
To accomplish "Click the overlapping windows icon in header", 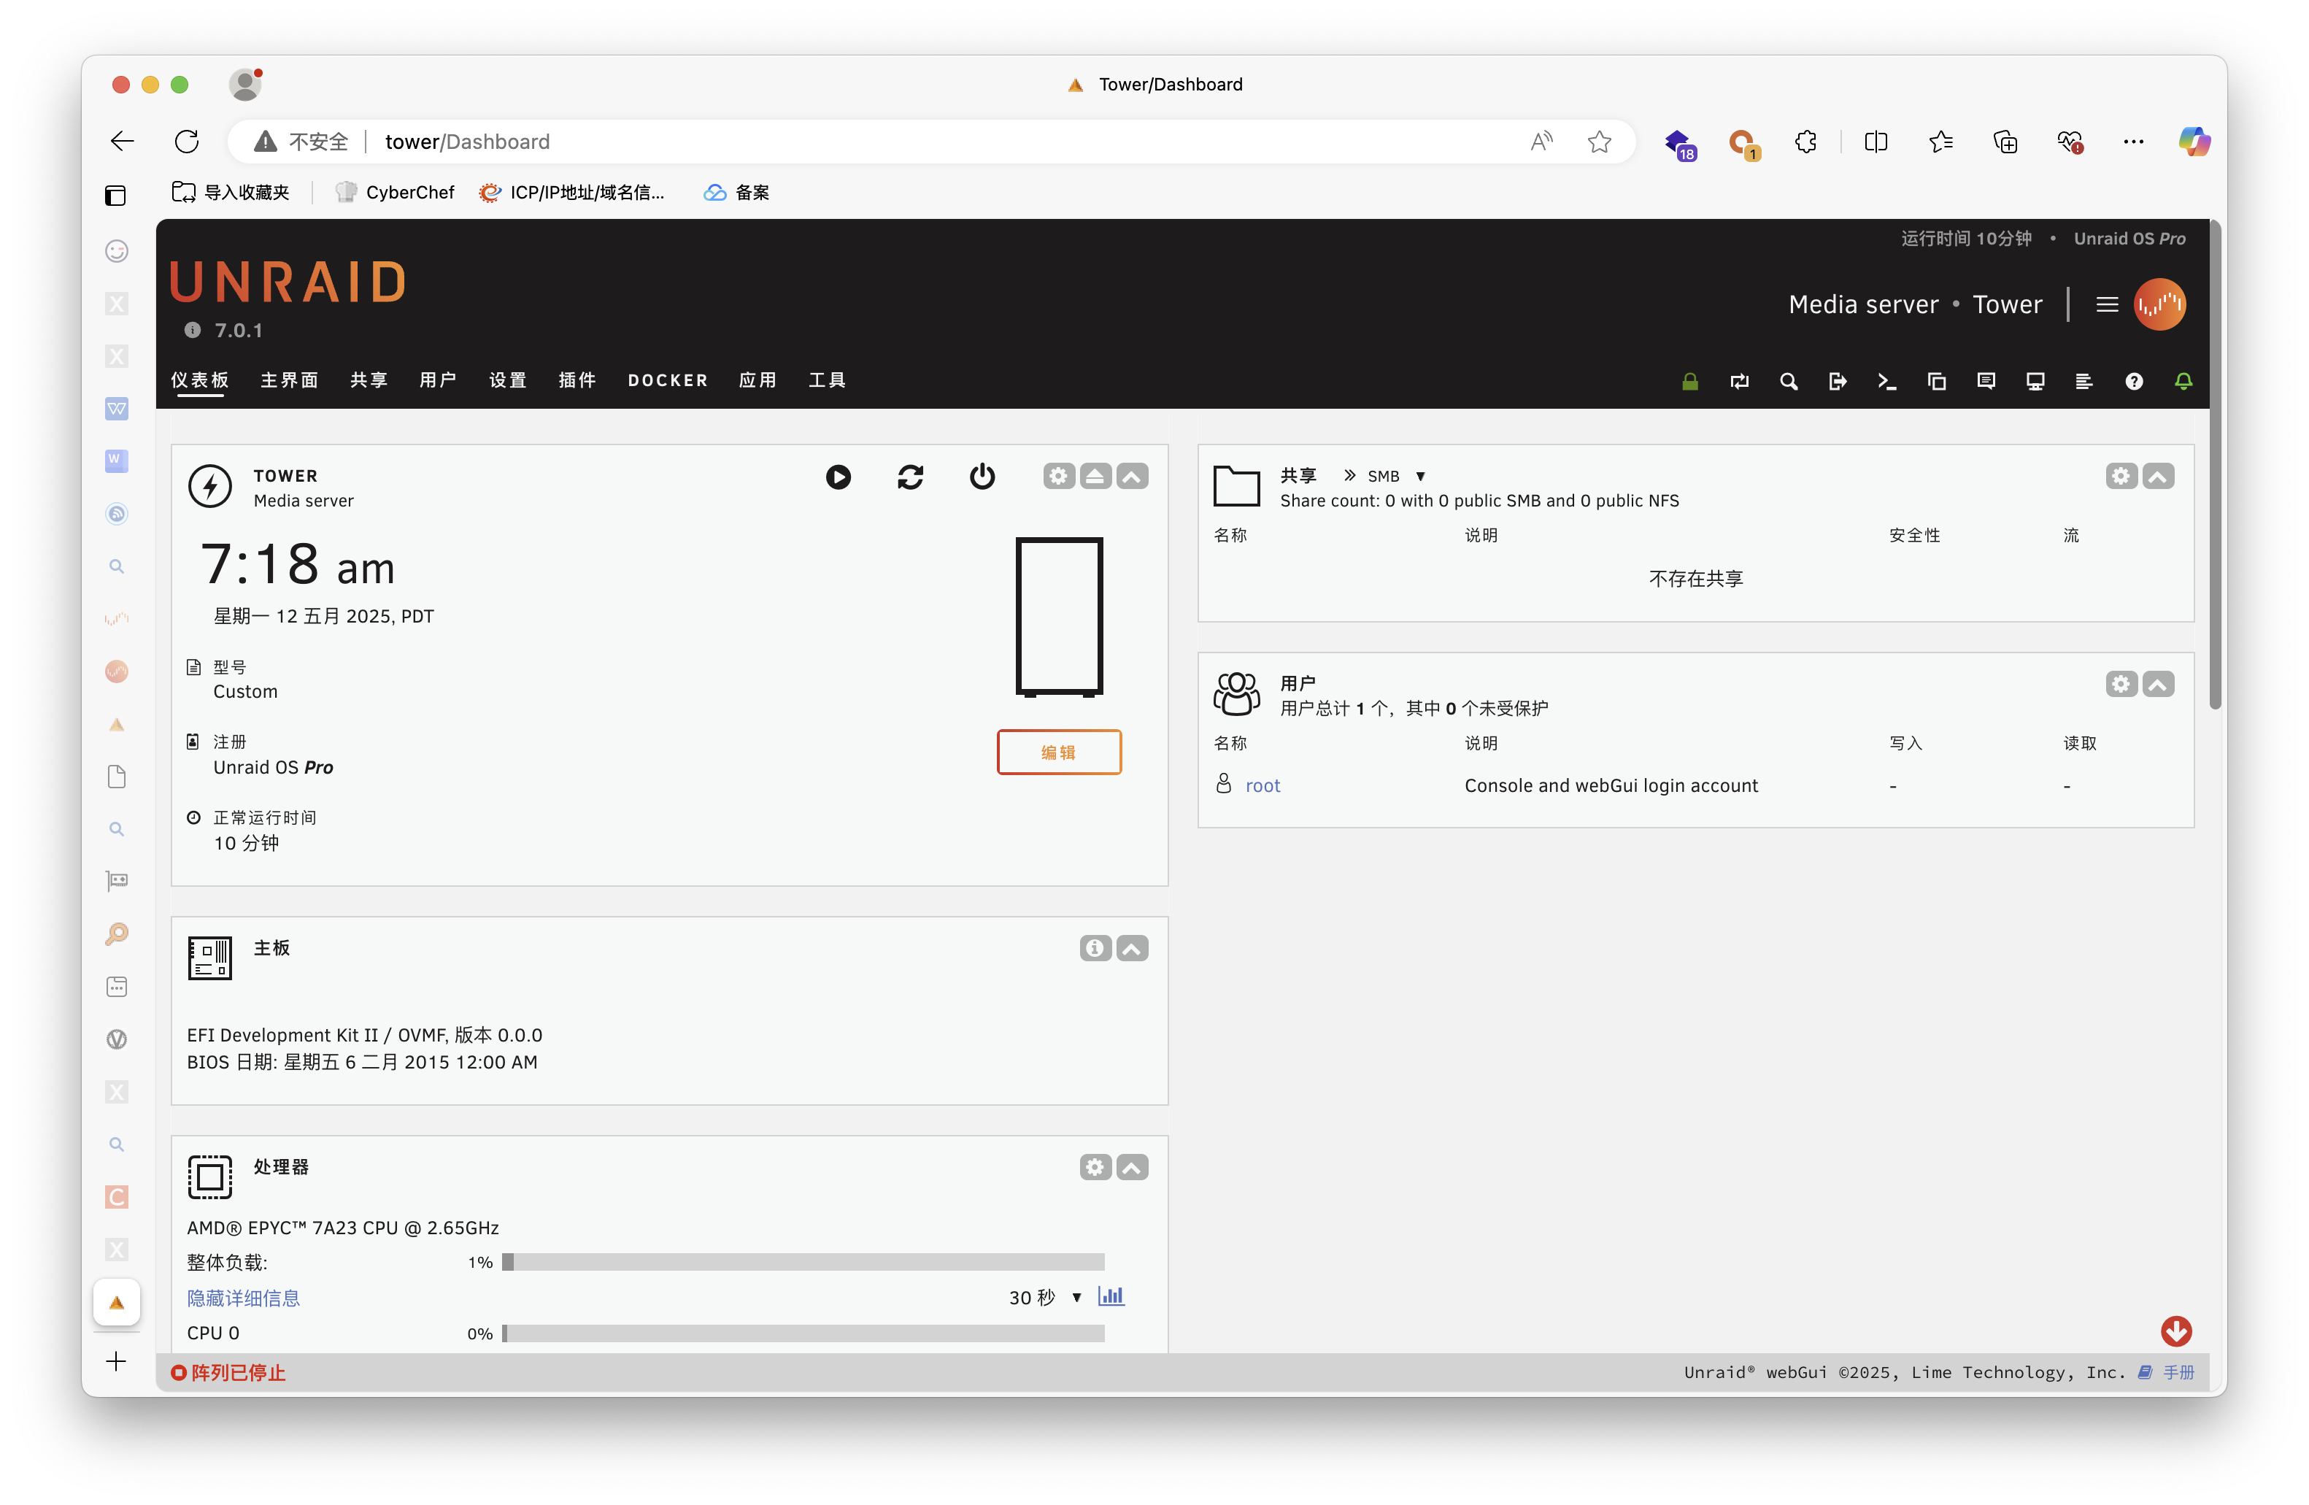I will 1937,381.
